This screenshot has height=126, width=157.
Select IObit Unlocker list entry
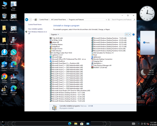(x=56, y=51)
